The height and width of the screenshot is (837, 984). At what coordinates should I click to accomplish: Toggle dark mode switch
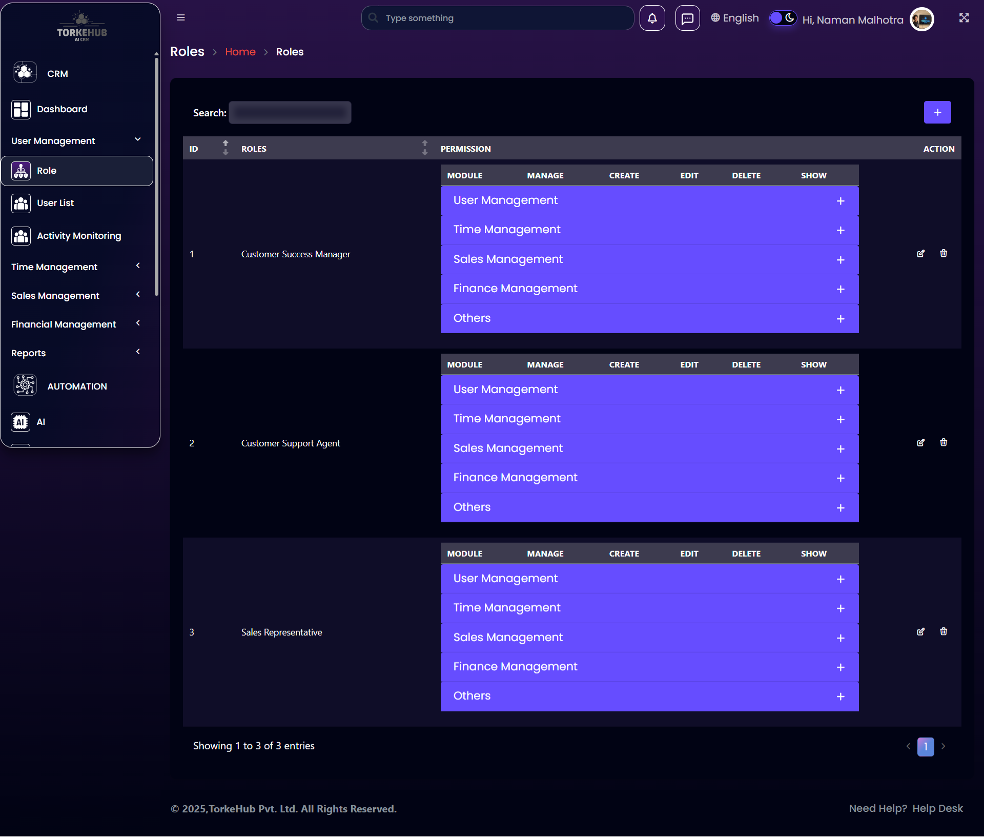click(x=783, y=18)
